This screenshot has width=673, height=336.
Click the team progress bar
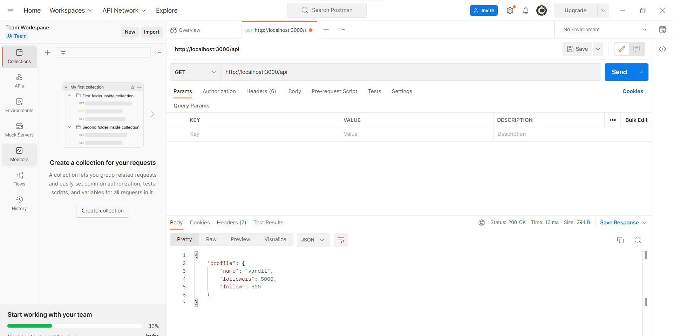click(x=75, y=326)
